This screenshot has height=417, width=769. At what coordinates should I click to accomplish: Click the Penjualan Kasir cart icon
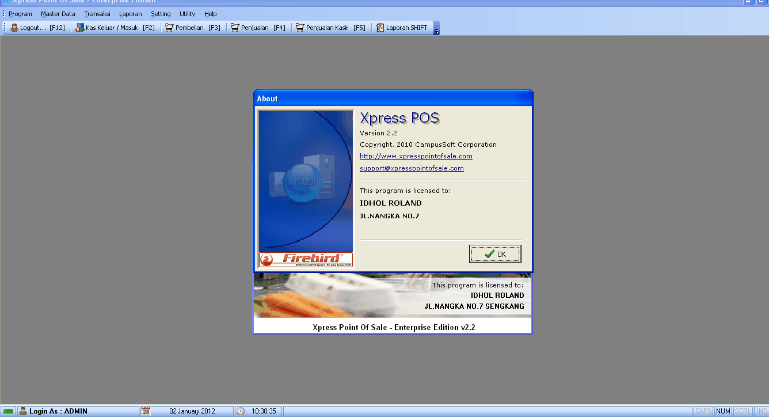300,28
